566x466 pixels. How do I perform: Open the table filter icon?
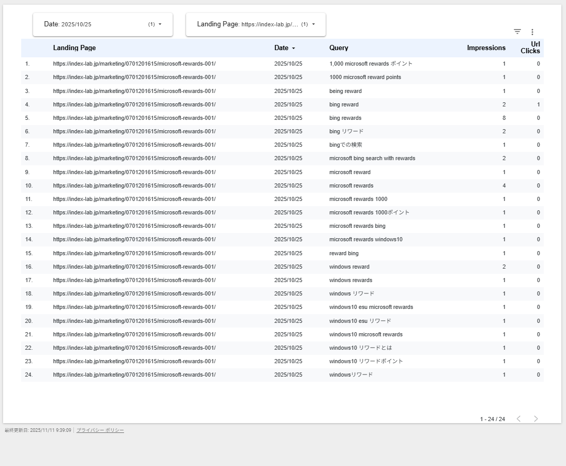pyautogui.click(x=517, y=32)
